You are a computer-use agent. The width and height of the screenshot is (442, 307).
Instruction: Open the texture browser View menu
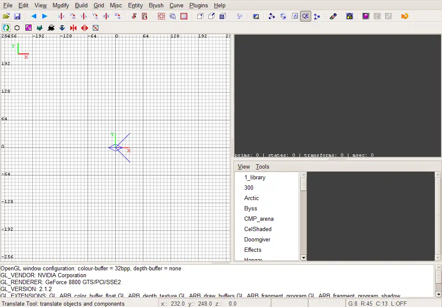[244, 166]
